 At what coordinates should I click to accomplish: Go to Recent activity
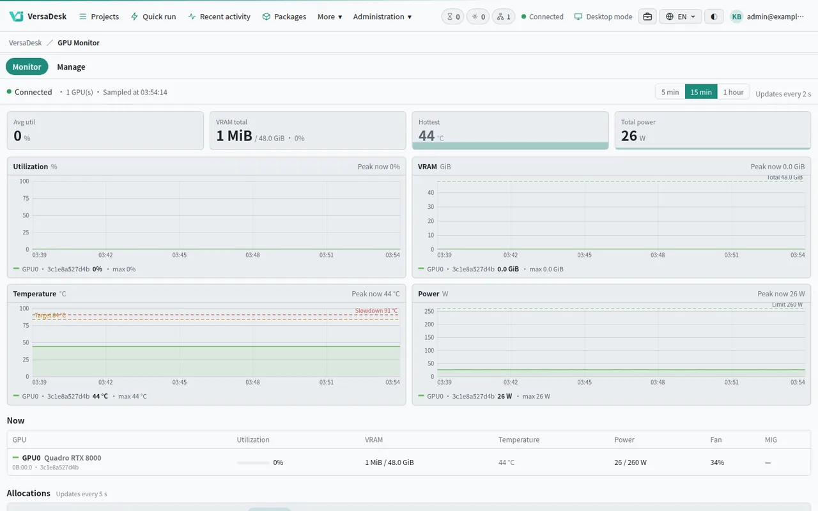tap(219, 17)
